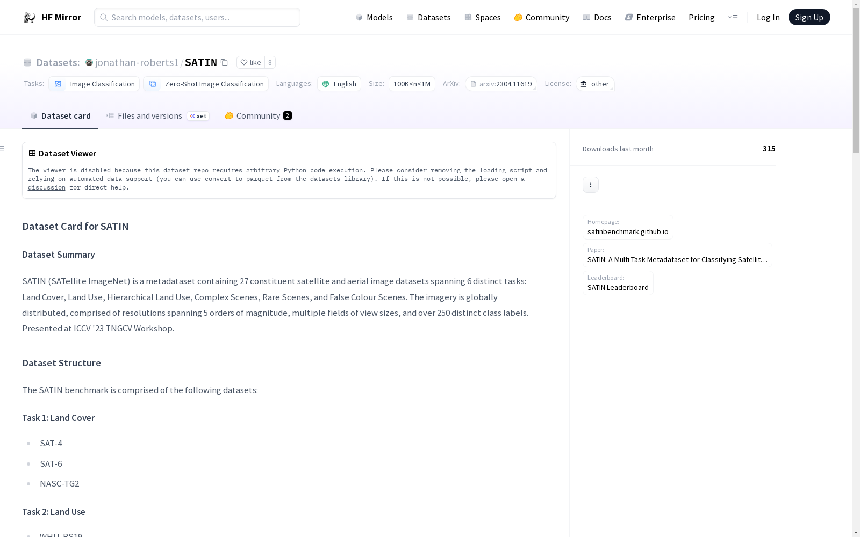Open the SATIN paper link

pos(677,255)
